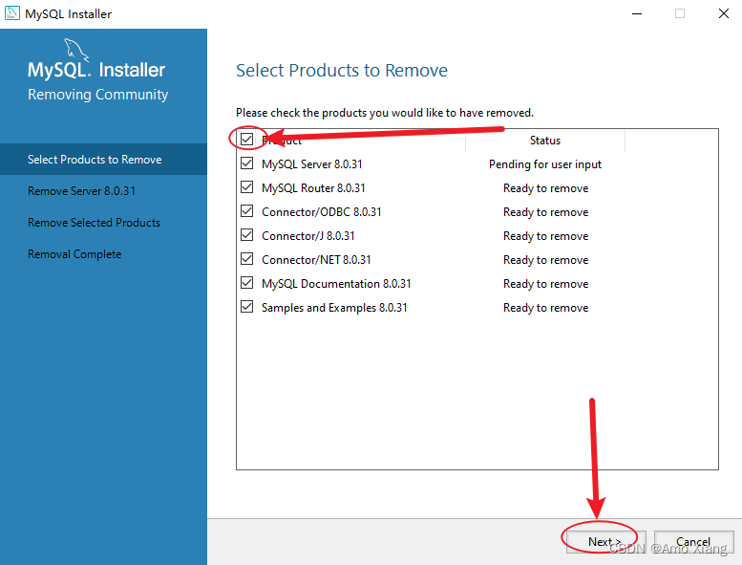Toggle Connector/J 8.0.31 checkbox
The height and width of the screenshot is (565, 742).
coord(246,235)
